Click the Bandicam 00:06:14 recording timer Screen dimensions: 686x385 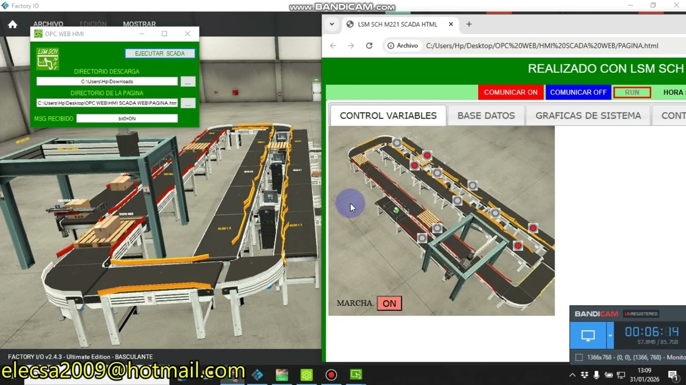click(652, 332)
